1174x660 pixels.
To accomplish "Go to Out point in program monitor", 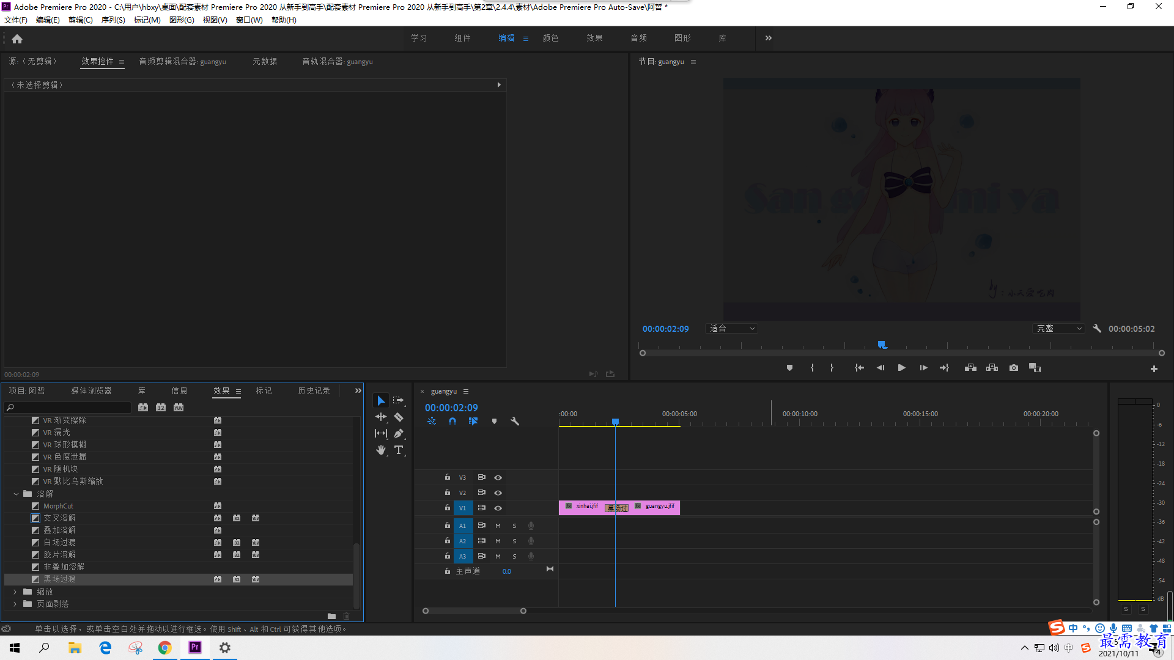I will [944, 368].
